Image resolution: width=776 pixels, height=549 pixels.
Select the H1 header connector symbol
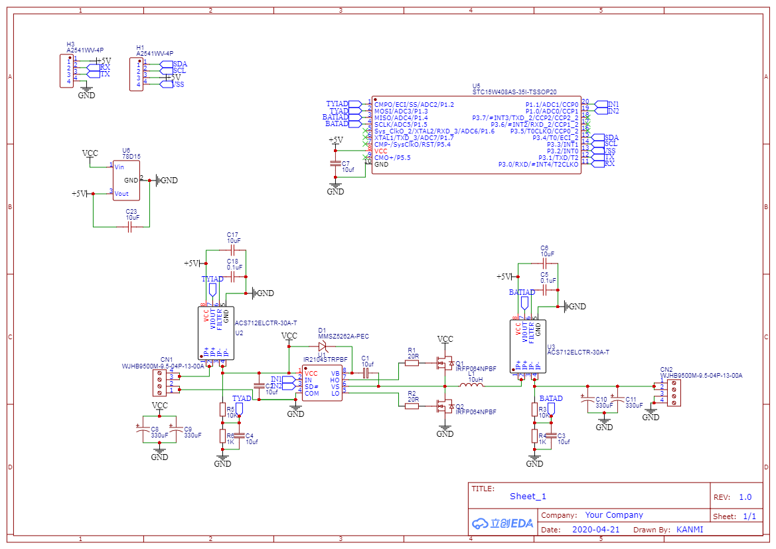[x=136, y=74]
